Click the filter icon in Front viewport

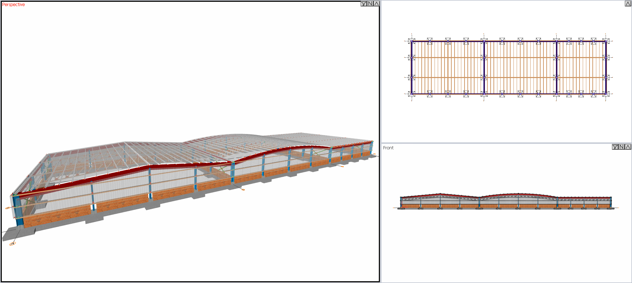615,147
